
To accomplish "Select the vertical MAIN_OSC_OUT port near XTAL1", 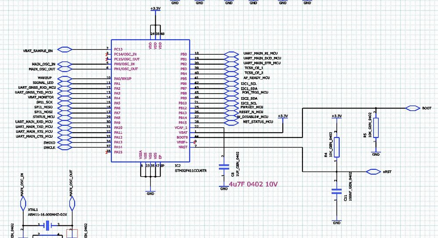I will [x=72, y=203].
